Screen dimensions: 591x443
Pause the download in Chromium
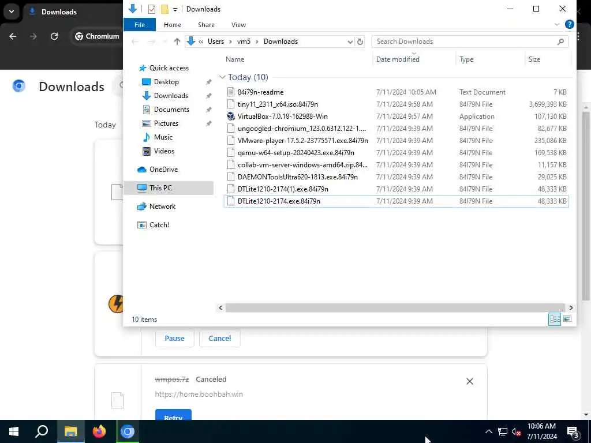coord(174,338)
